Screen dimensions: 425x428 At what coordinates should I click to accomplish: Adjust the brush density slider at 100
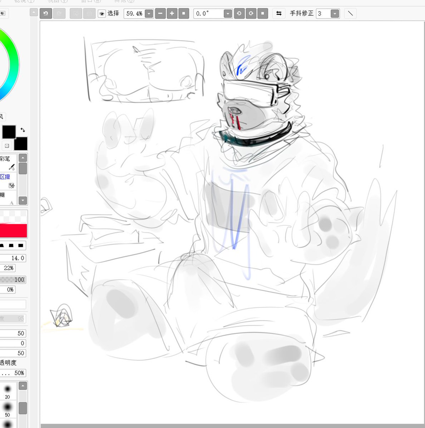(x=13, y=280)
